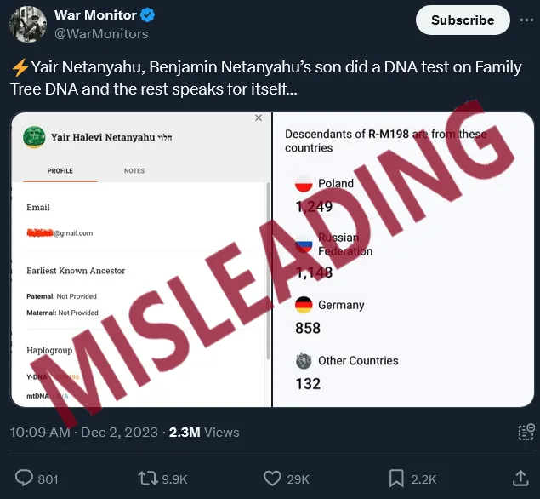Switch to the NOTES tab

tap(134, 171)
